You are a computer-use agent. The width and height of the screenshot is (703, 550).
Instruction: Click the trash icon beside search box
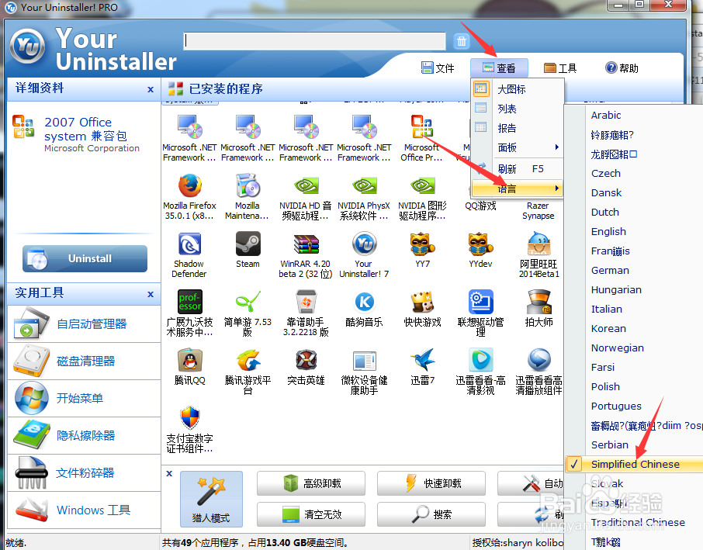click(462, 41)
